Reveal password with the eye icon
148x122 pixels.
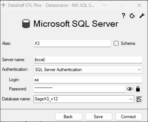coord(130,89)
